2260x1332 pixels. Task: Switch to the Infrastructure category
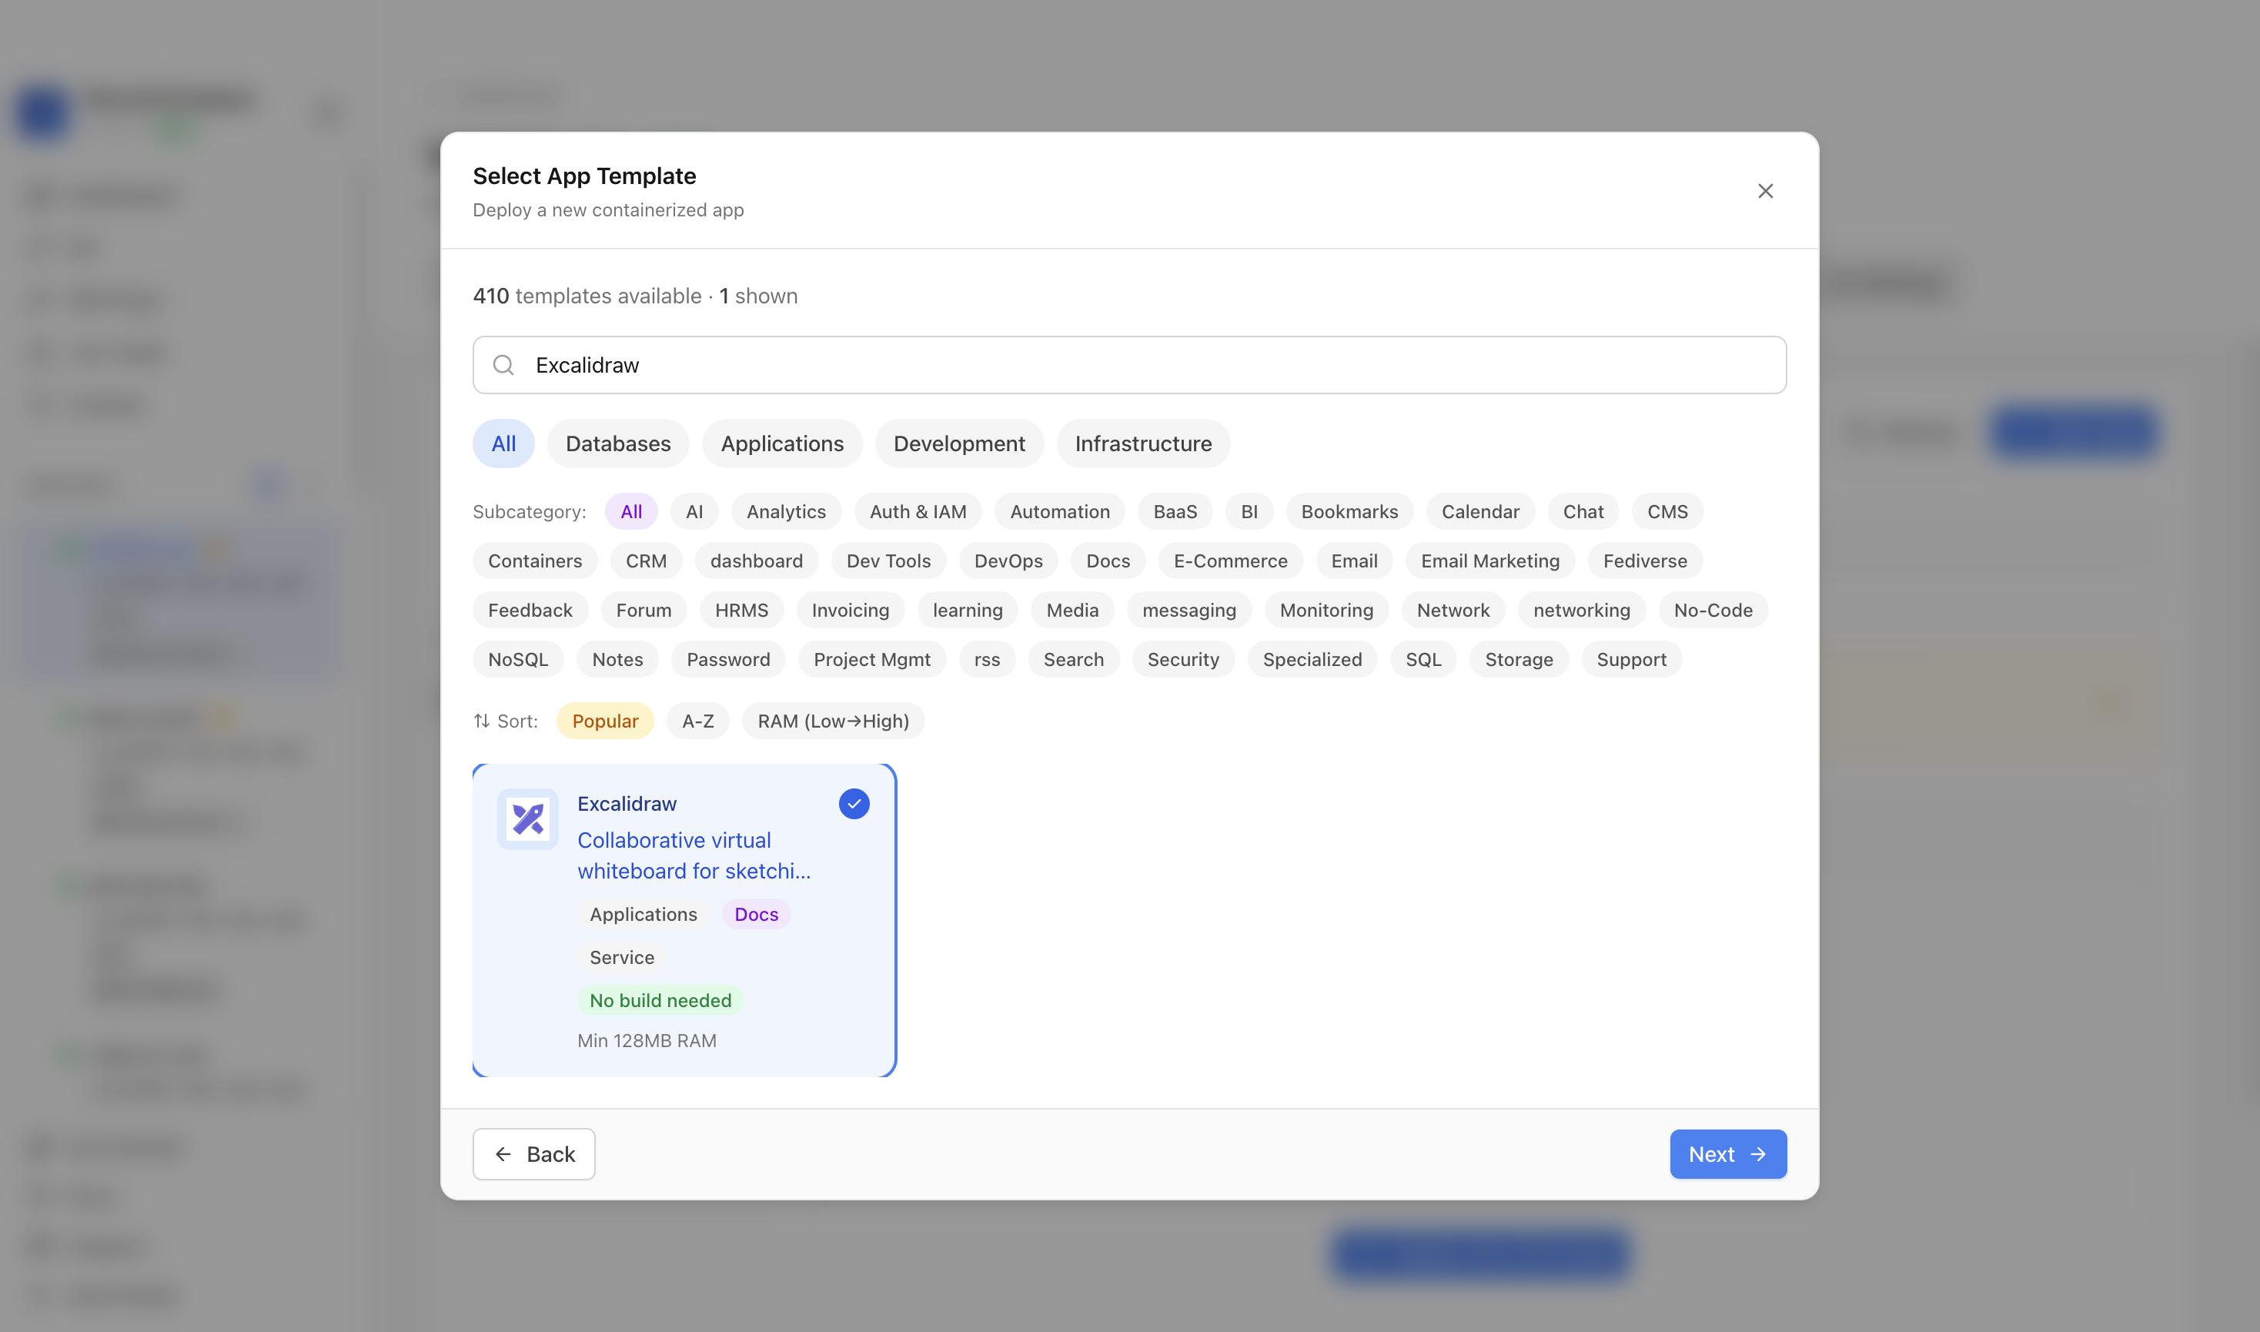pyautogui.click(x=1143, y=443)
